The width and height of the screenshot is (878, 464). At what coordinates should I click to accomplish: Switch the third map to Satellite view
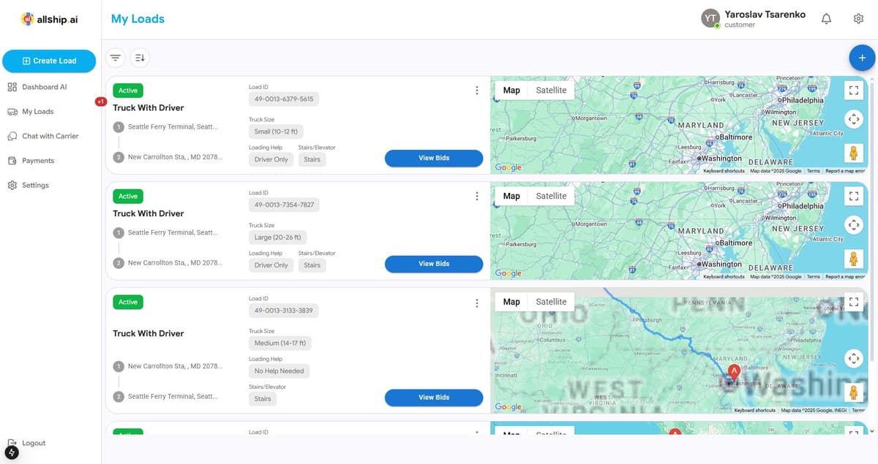551,301
